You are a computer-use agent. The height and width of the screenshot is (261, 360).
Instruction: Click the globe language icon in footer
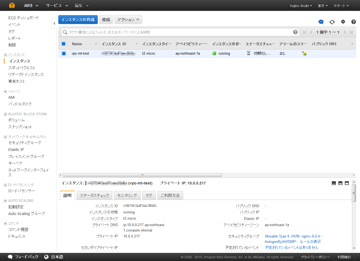46,257
